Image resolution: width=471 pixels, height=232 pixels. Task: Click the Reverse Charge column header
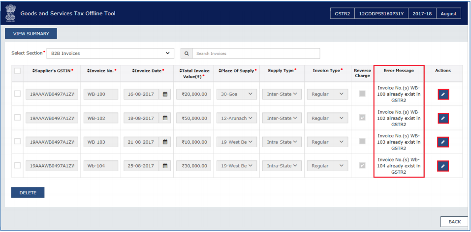[x=363, y=74]
